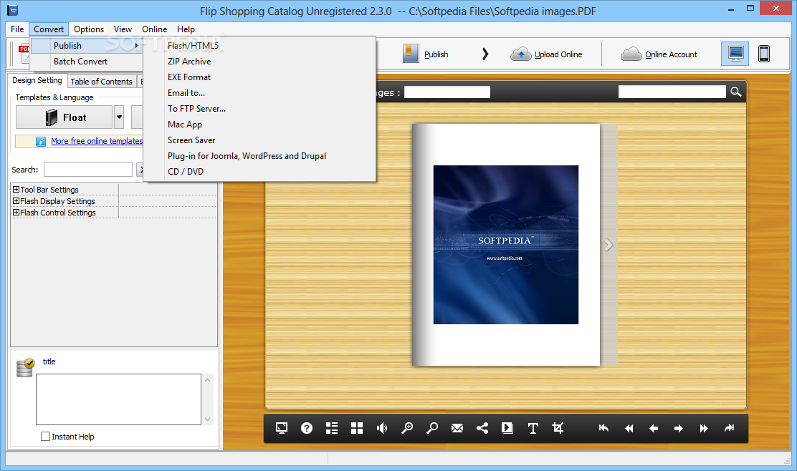Click the Float template button

tap(64, 117)
